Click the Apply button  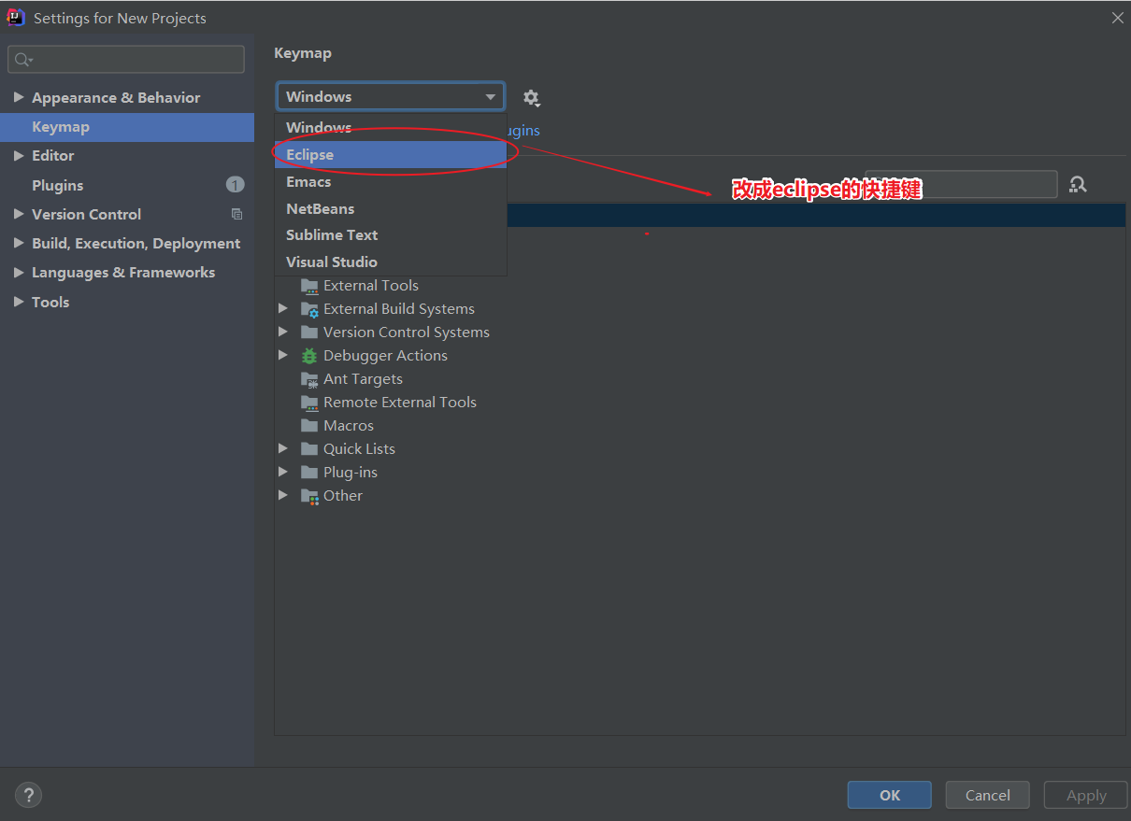[x=1086, y=796]
